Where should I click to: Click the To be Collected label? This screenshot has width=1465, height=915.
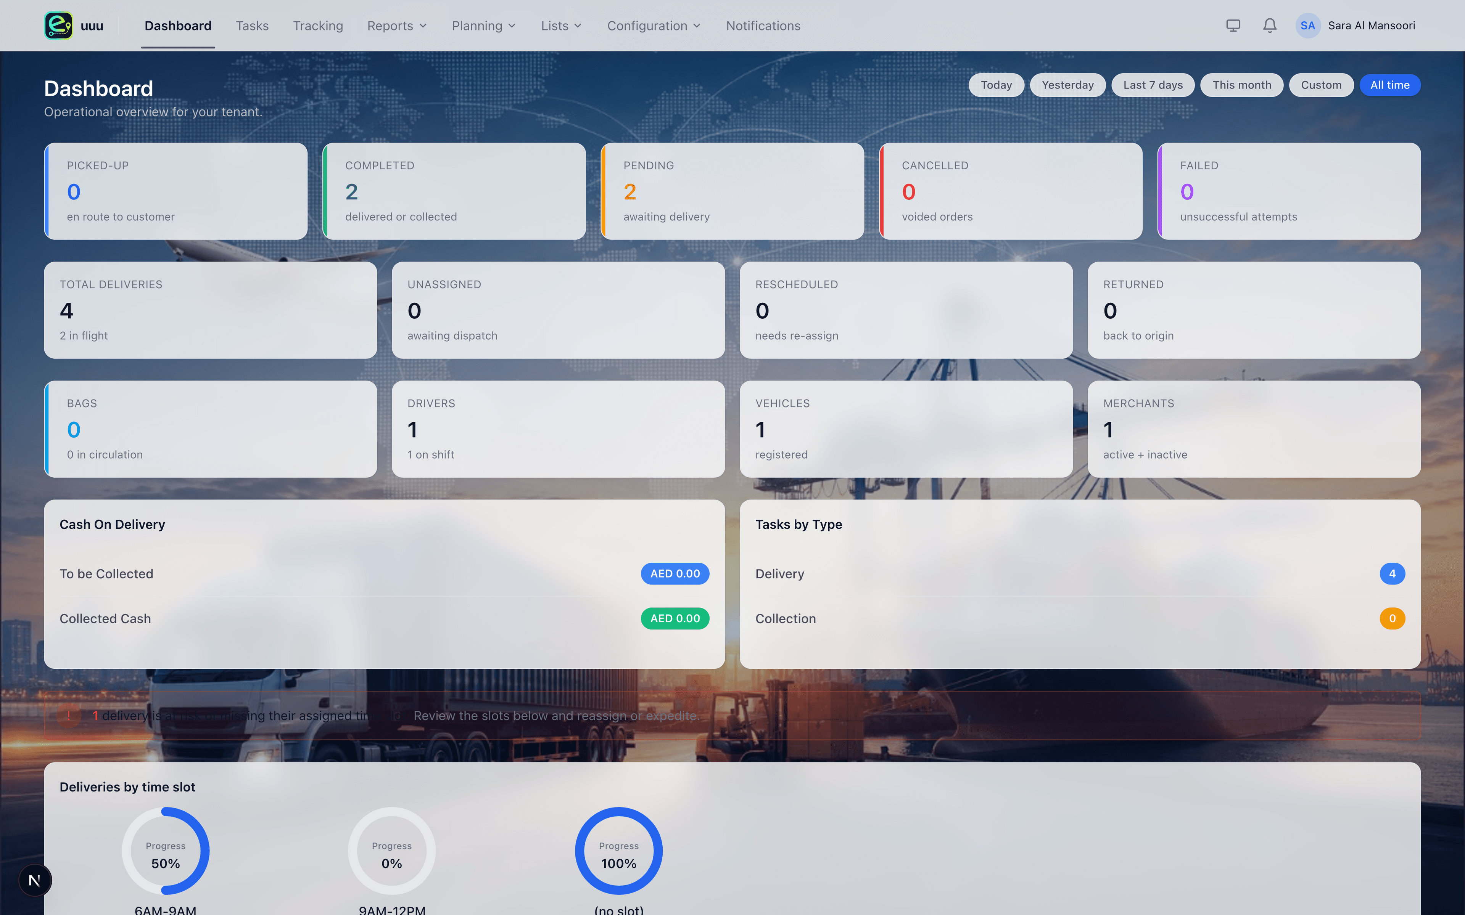coord(106,574)
